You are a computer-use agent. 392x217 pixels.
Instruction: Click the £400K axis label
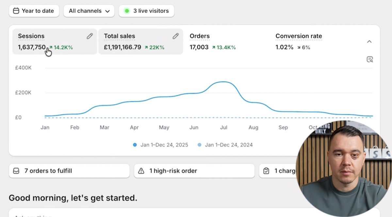tap(23, 68)
